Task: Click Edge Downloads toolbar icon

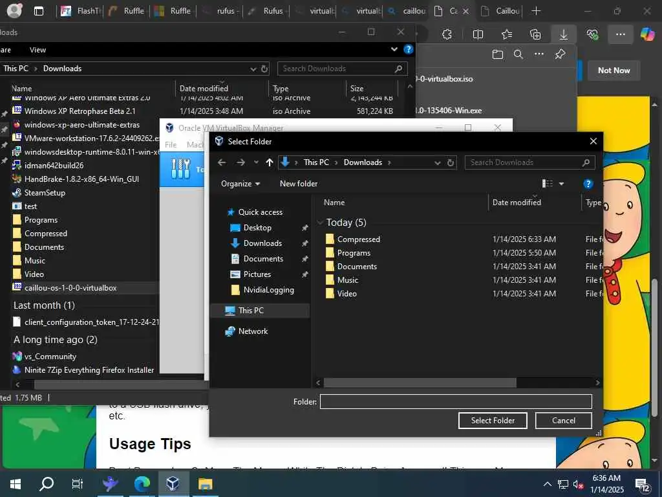Action: coord(563,34)
